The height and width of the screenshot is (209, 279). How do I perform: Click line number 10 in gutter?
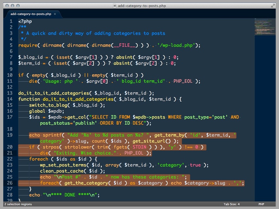click(x=10, y=75)
